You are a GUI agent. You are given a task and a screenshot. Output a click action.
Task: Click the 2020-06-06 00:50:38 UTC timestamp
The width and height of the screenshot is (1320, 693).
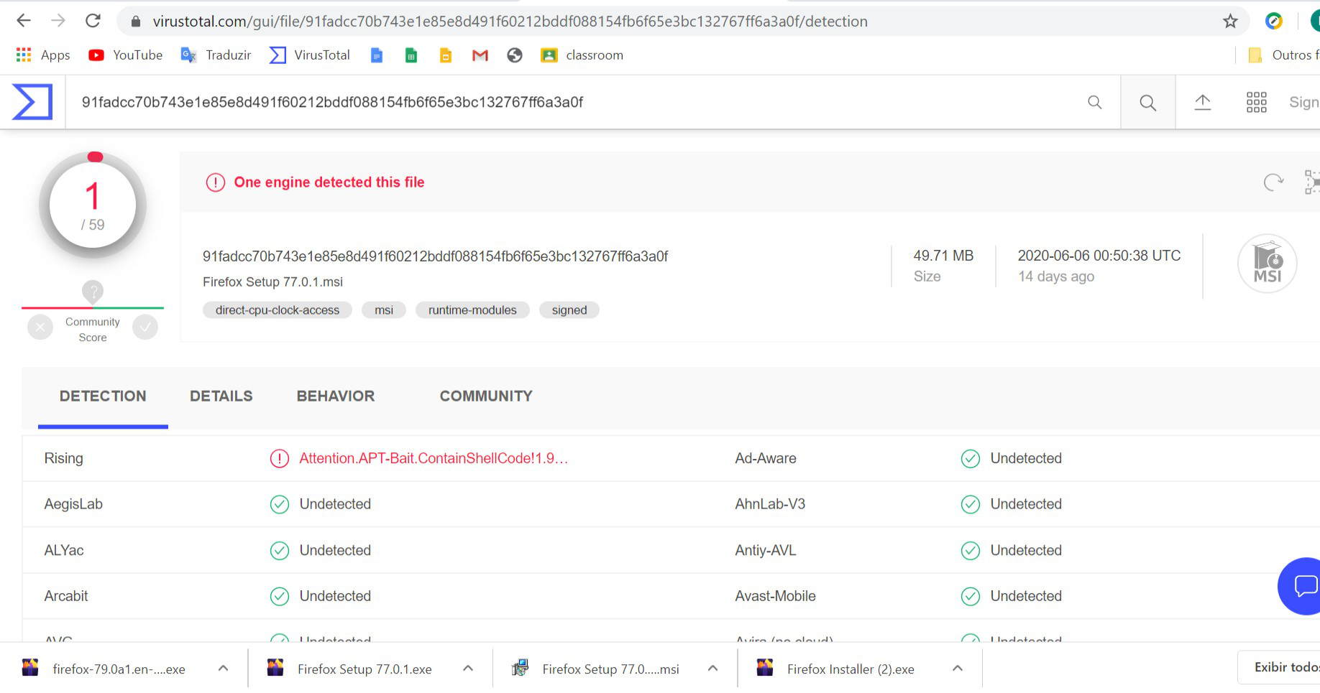point(1099,256)
